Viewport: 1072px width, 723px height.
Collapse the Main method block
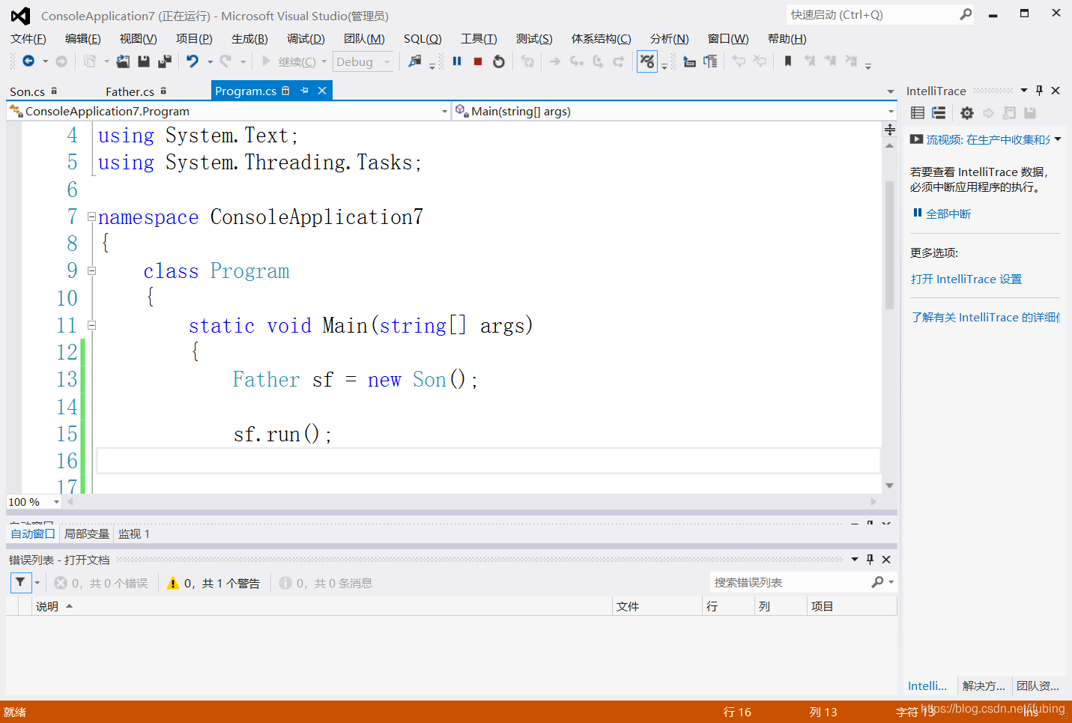[91, 325]
